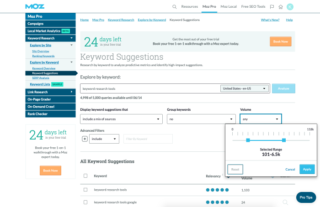Follow the Moz Pro breadcrumb link
Screen dimensions: 320x207
click(98, 20)
